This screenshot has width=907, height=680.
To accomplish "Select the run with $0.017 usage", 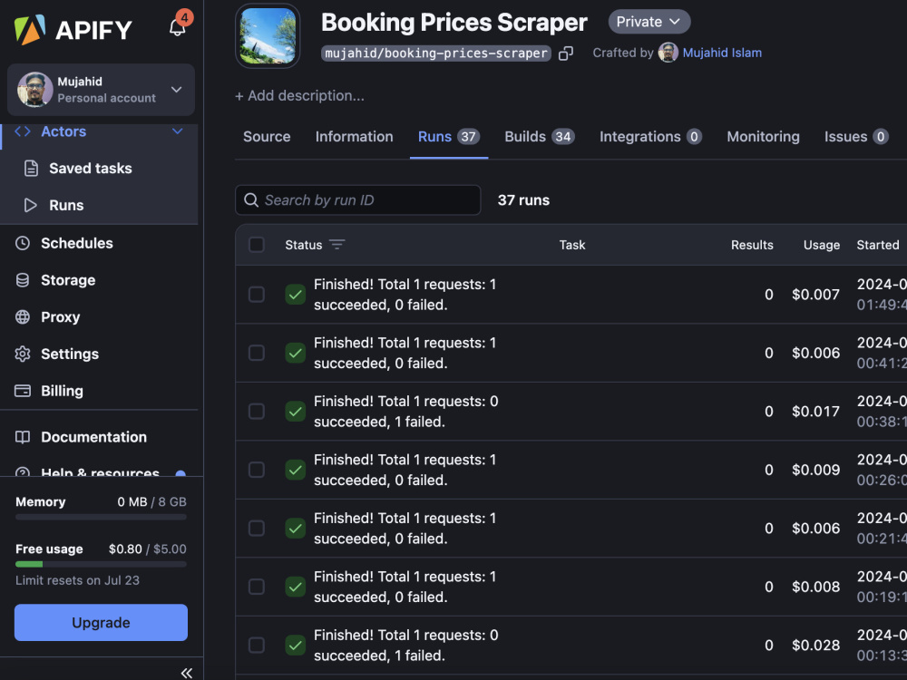I will pos(257,411).
